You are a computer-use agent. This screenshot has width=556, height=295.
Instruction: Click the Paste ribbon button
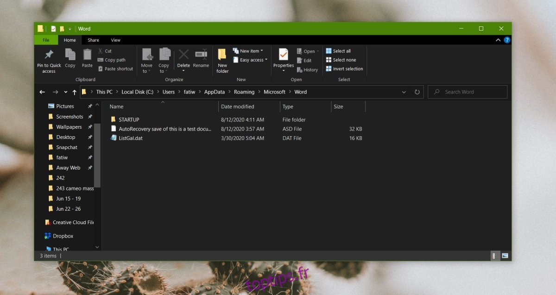click(87, 58)
